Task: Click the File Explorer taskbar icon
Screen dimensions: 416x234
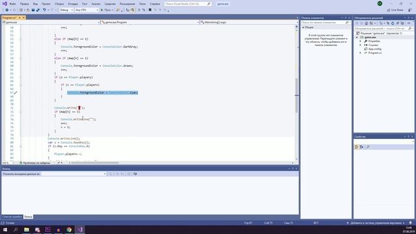Action: pyautogui.click(x=27, y=229)
